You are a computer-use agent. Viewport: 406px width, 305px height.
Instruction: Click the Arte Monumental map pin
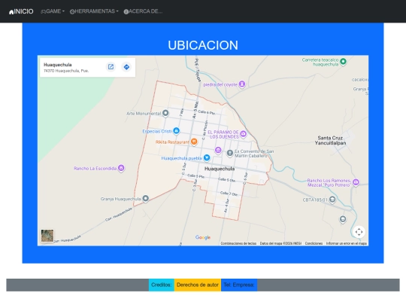coord(165,113)
